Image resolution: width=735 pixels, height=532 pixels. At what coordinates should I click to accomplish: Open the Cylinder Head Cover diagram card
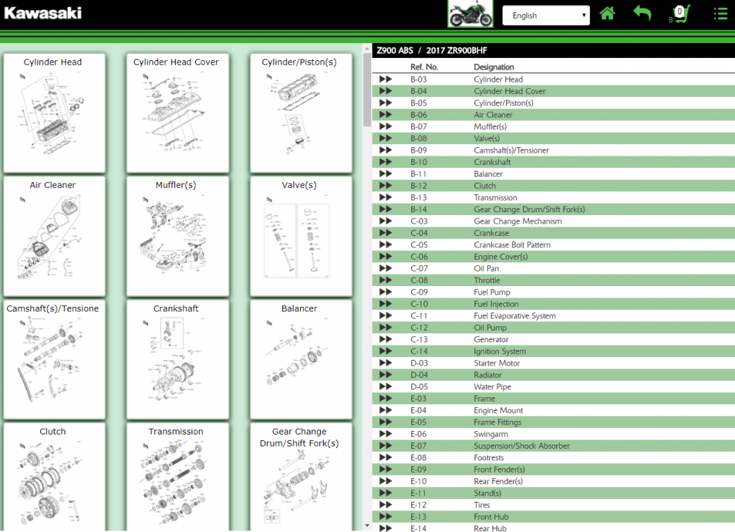click(178, 113)
